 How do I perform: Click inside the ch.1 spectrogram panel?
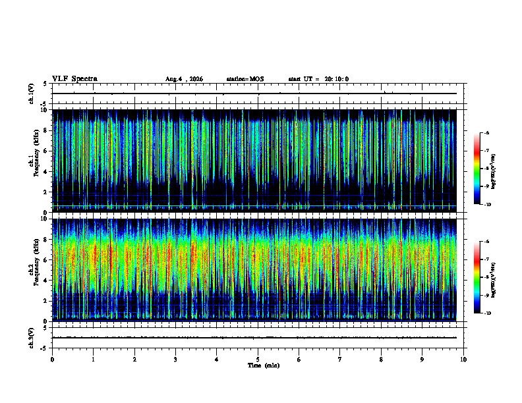click(254, 161)
